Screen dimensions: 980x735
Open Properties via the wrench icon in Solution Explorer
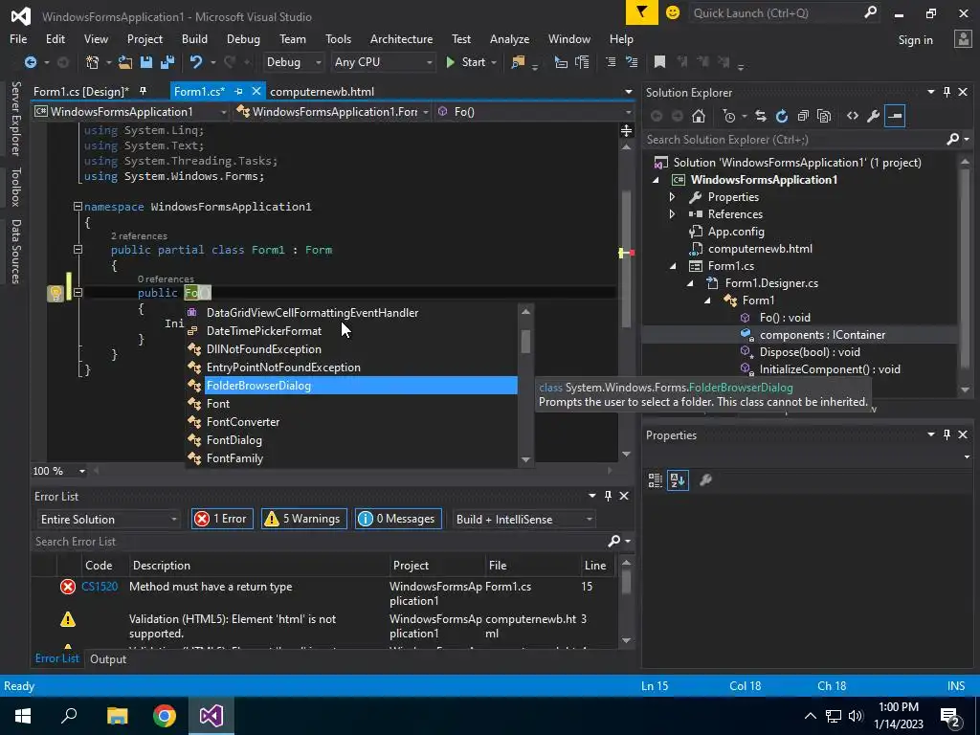tap(874, 116)
